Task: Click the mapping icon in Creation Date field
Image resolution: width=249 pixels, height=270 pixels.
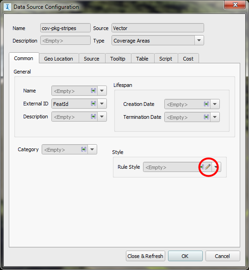Action: [206, 104]
